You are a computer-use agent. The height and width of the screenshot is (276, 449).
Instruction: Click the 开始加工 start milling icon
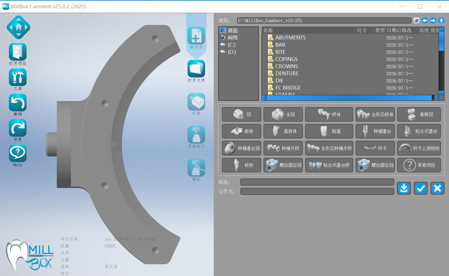pyautogui.click(x=196, y=135)
